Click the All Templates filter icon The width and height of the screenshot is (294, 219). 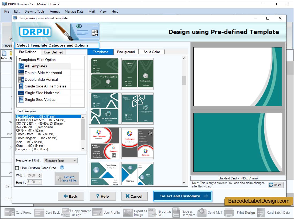click(21, 66)
